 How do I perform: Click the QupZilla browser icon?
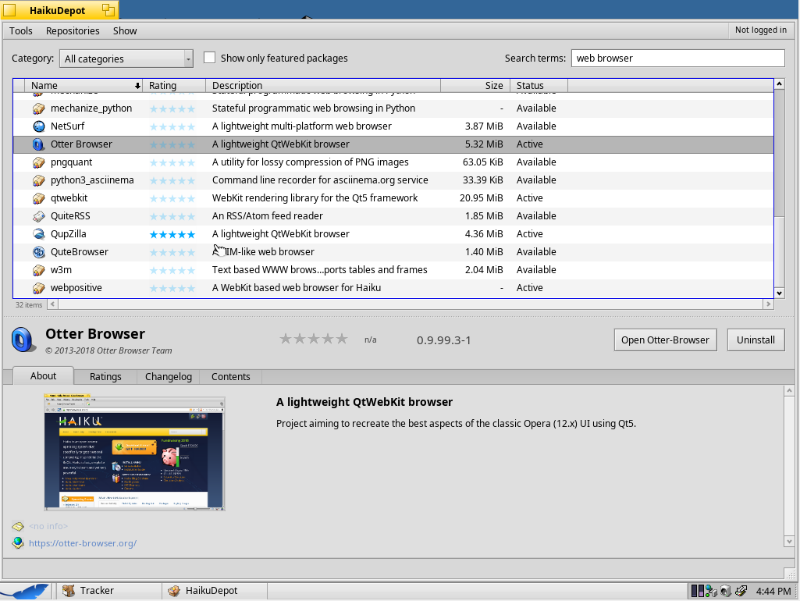coord(39,234)
